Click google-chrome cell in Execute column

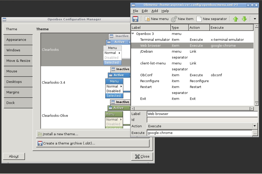pos(223,46)
